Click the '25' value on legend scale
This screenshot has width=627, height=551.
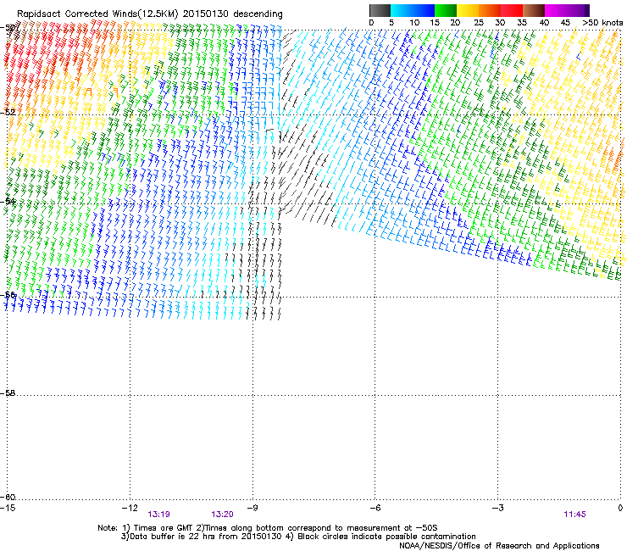coord(479,23)
